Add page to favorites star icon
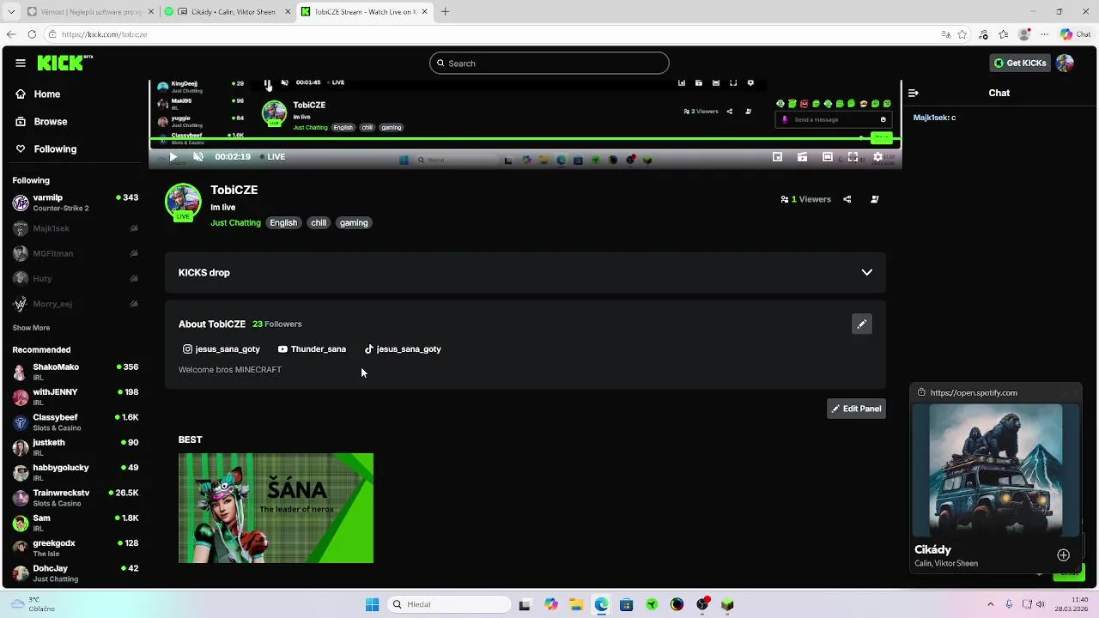1099x618 pixels. [x=962, y=34]
